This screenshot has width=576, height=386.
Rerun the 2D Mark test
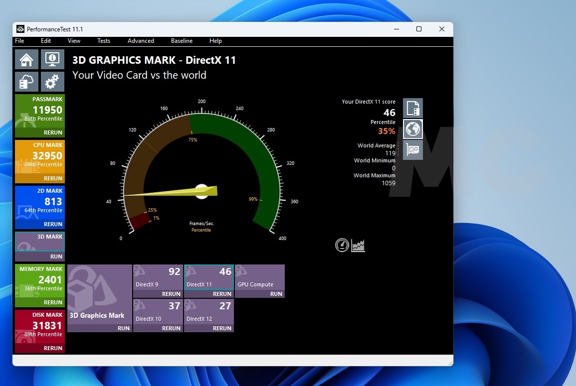coord(53,224)
